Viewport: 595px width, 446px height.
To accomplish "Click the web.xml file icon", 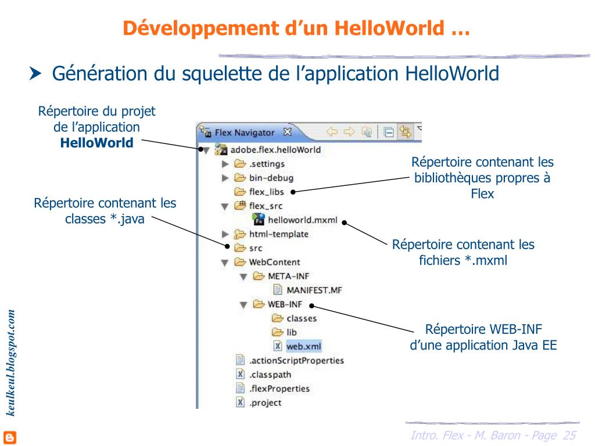I will tap(278, 346).
